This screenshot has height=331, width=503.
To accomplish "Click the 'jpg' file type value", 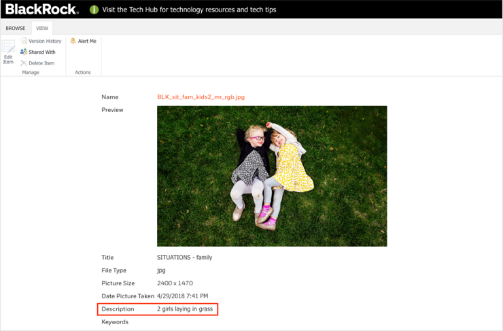I will pyautogui.click(x=161, y=271).
